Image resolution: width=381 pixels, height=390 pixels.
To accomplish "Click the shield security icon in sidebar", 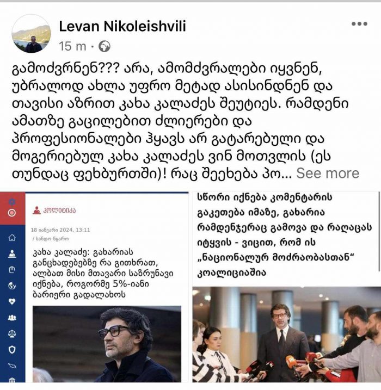I will tap(12, 350).
